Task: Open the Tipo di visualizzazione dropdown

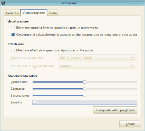Action: coord(98,58)
